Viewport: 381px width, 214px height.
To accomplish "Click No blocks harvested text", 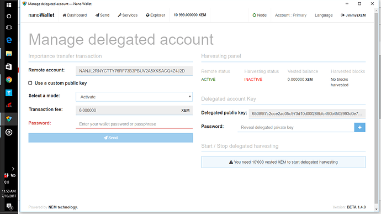I will (340, 82).
